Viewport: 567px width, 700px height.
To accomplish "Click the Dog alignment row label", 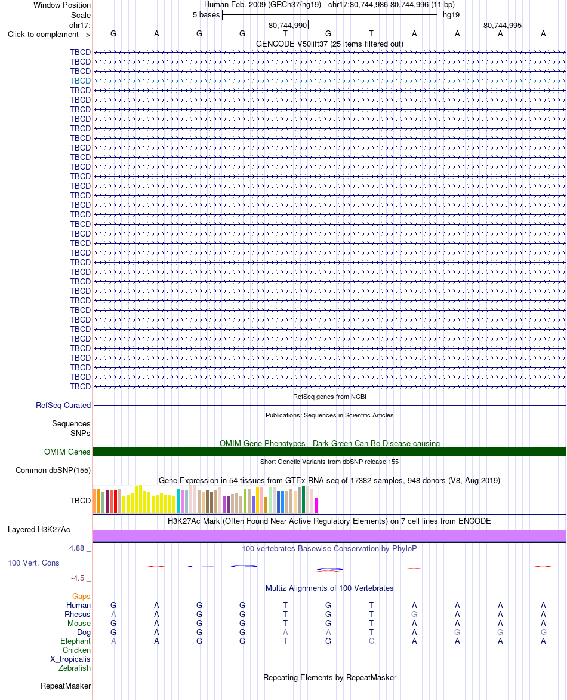I will (84, 632).
